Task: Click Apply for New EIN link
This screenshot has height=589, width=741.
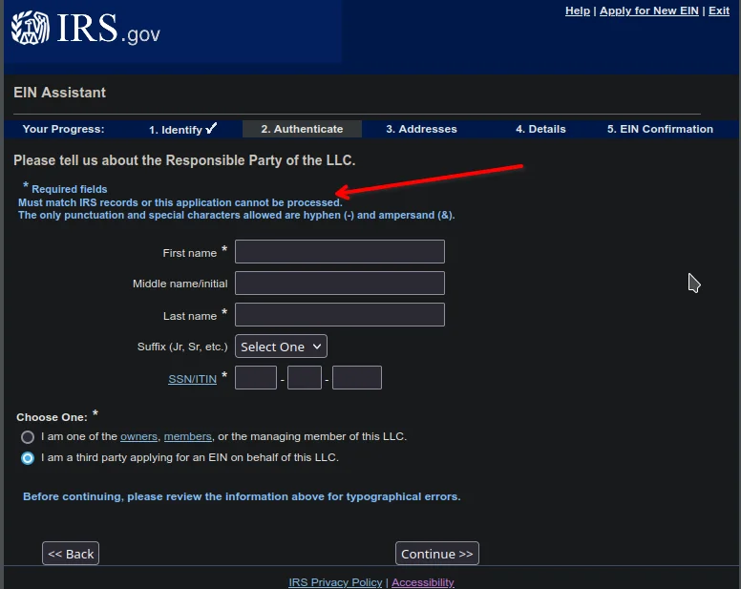Action: tap(648, 11)
